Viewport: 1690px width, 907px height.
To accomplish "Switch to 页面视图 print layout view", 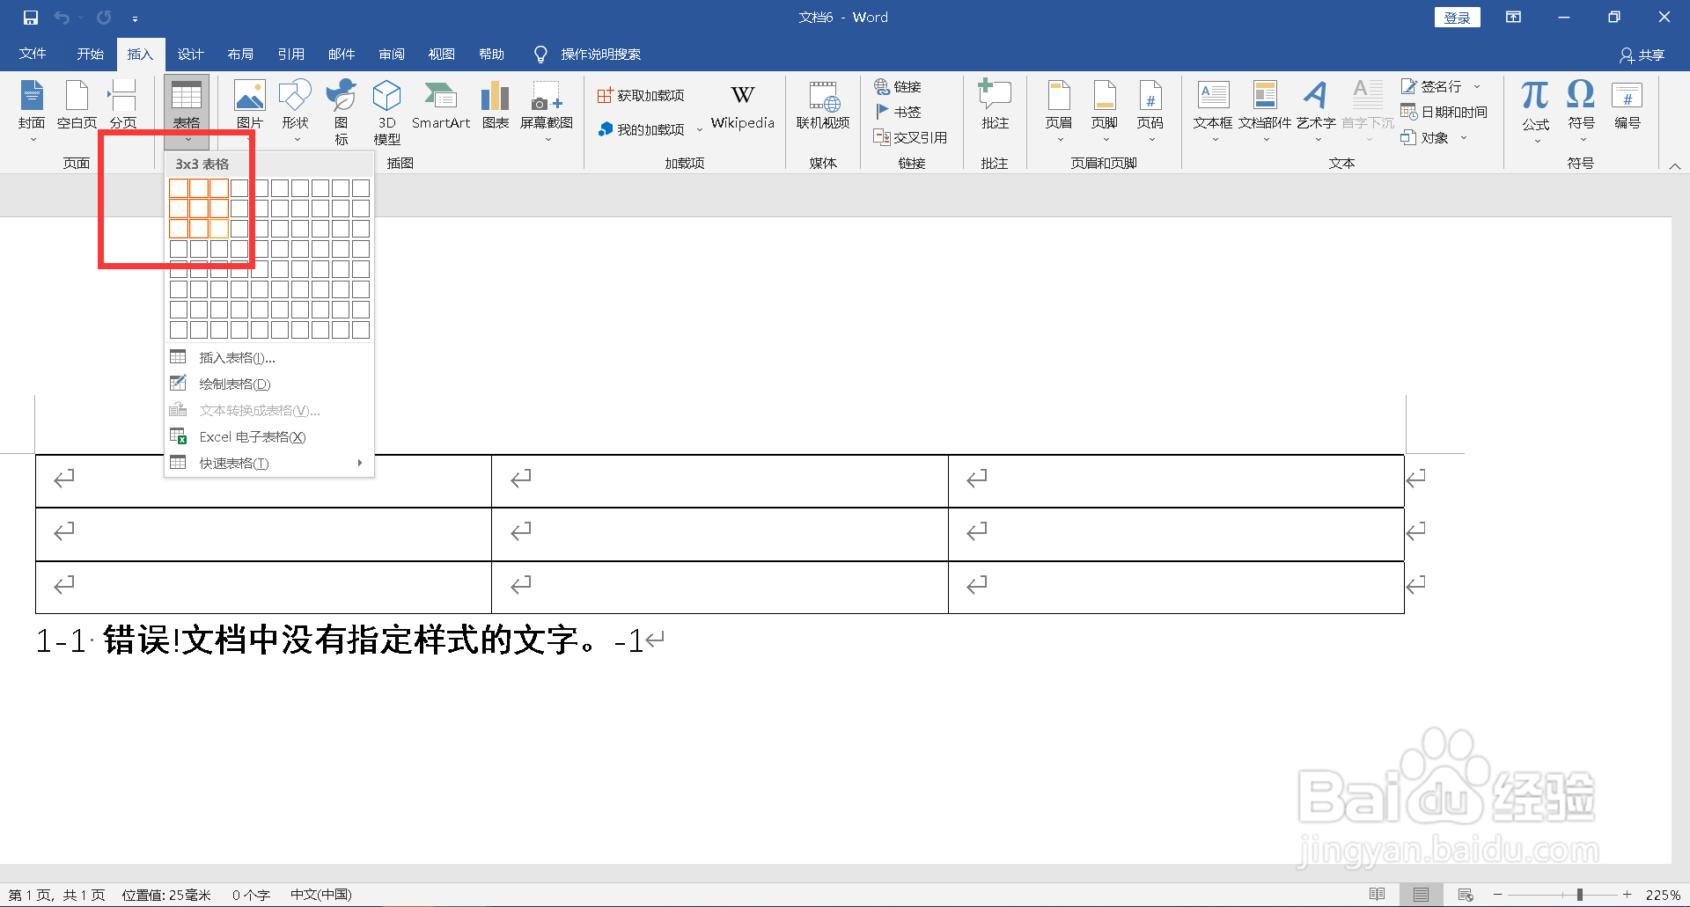I will tap(1421, 894).
